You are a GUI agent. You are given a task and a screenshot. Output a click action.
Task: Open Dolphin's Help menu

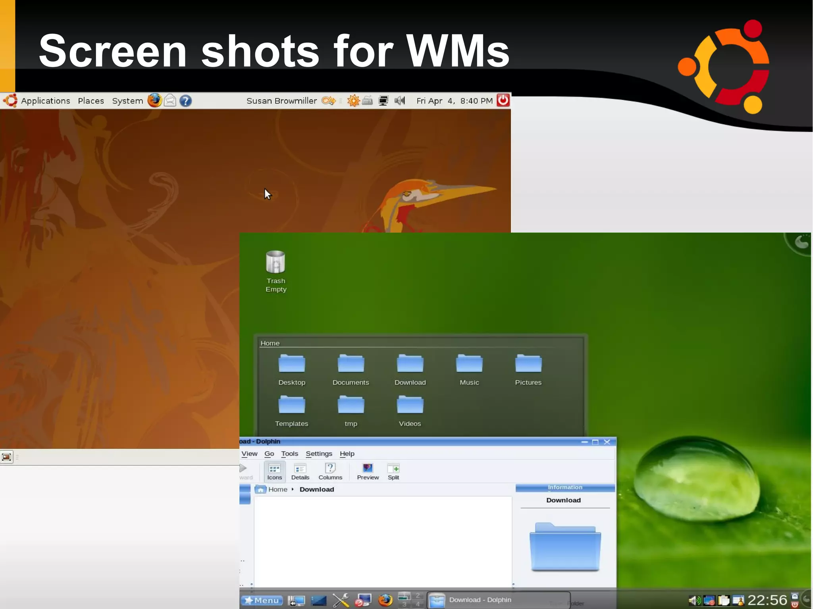347,453
